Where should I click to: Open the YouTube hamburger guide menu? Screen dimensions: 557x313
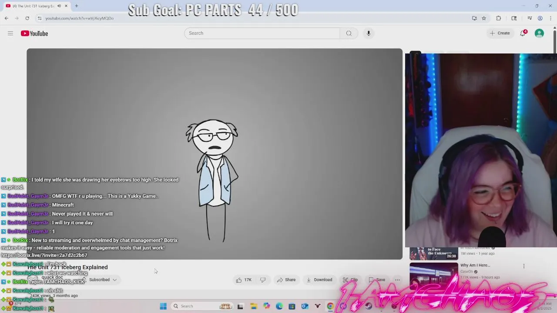point(10,33)
